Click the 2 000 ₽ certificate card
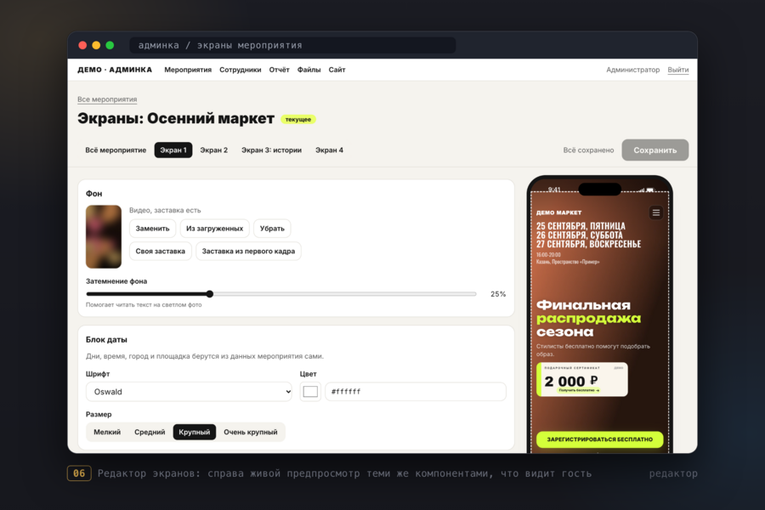Image resolution: width=765 pixels, height=510 pixels. pyautogui.click(x=582, y=380)
